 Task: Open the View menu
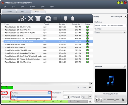[22, 6]
